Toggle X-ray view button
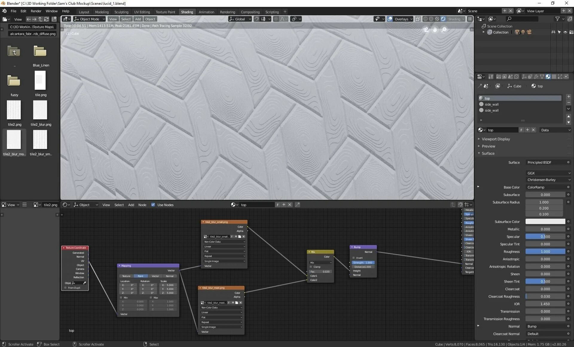This screenshot has width=574, height=347. click(418, 19)
